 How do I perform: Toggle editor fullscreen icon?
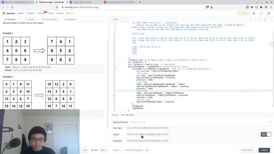[270, 19]
